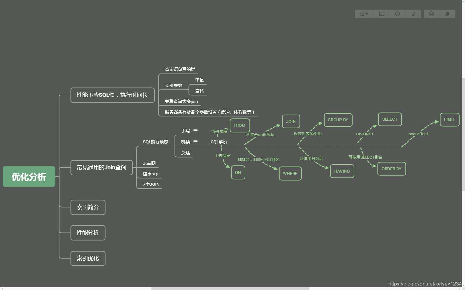Select the ORDER BY box
This screenshot has width=465, height=290.
coord(392,169)
